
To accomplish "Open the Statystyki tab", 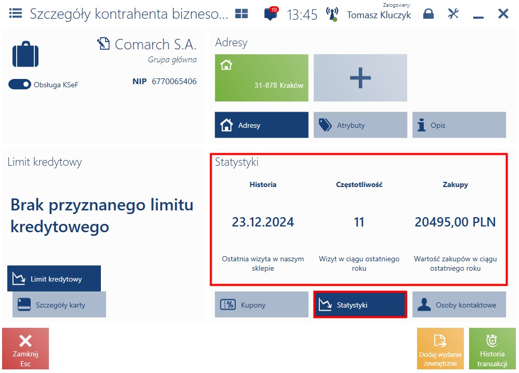I will click(360, 304).
